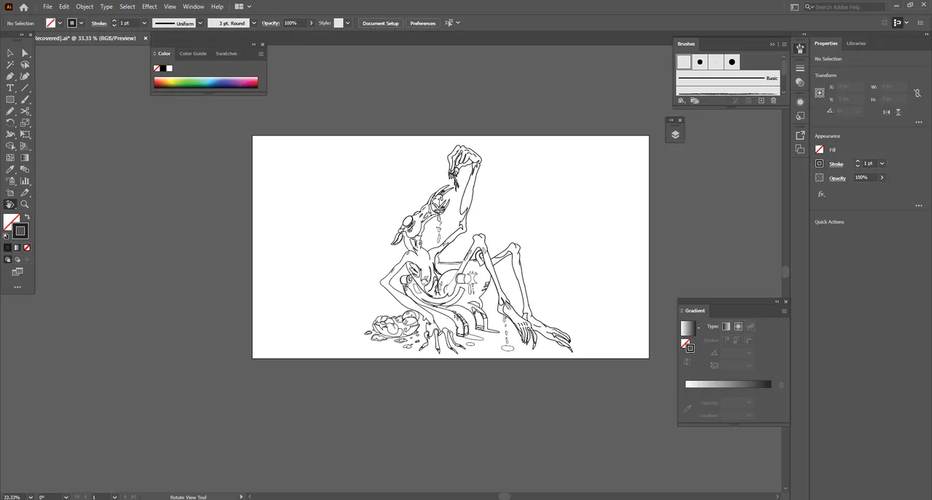Switch to the Swatches tab

click(226, 53)
